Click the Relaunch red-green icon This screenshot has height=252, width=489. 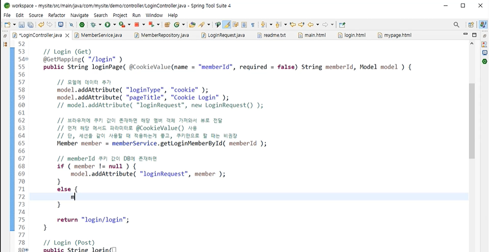pyautogui.click(x=151, y=25)
